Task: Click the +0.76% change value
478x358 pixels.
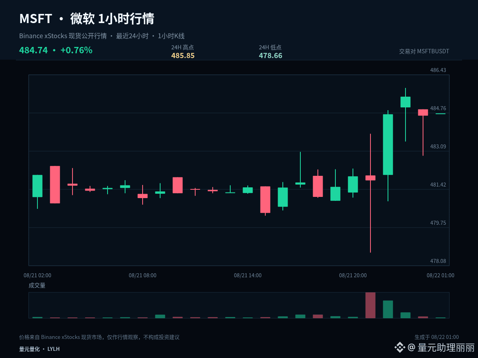Action: (x=76, y=51)
